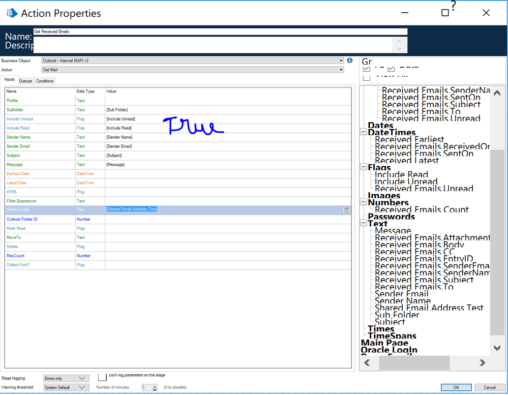Select the TimeSpans tree node

(x=392, y=336)
